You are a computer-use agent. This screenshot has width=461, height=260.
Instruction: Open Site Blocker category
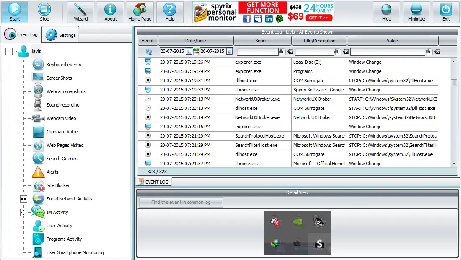tap(58, 186)
